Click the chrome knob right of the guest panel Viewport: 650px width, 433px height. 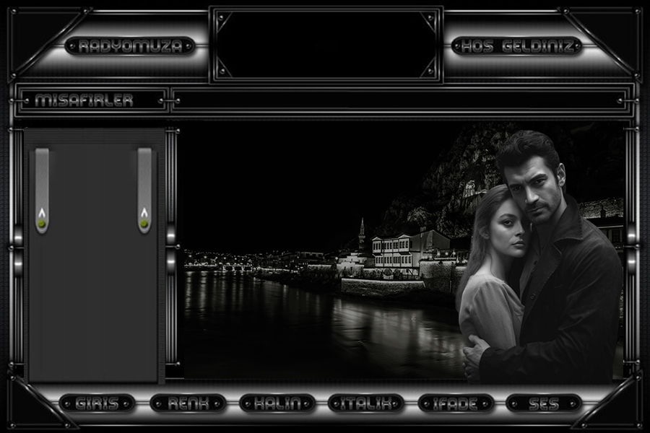click(171, 236)
